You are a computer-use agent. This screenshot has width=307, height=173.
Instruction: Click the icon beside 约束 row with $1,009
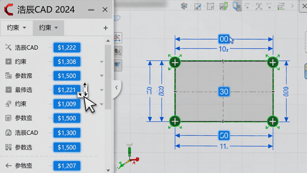(x=8, y=104)
